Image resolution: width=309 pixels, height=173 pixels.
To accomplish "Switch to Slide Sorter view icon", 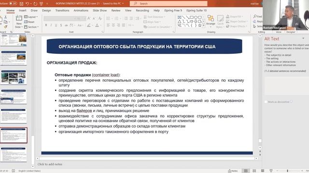I will [x=254, y=171].
